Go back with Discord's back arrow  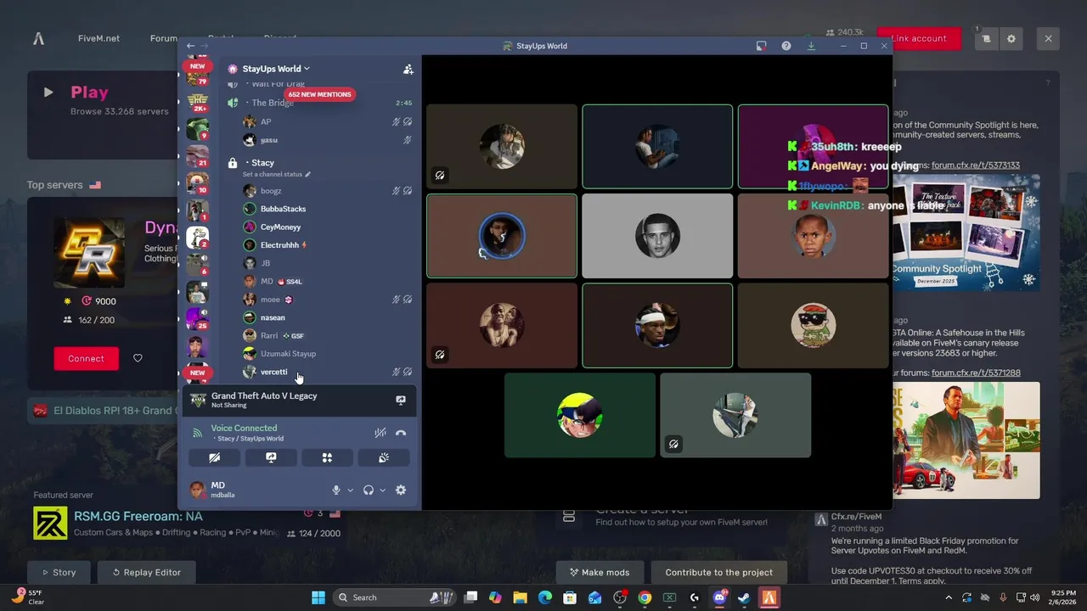click(191, 46)
